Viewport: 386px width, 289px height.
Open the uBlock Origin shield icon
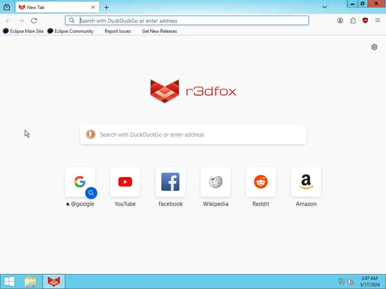pyautogui.click(x=365, y=21)
